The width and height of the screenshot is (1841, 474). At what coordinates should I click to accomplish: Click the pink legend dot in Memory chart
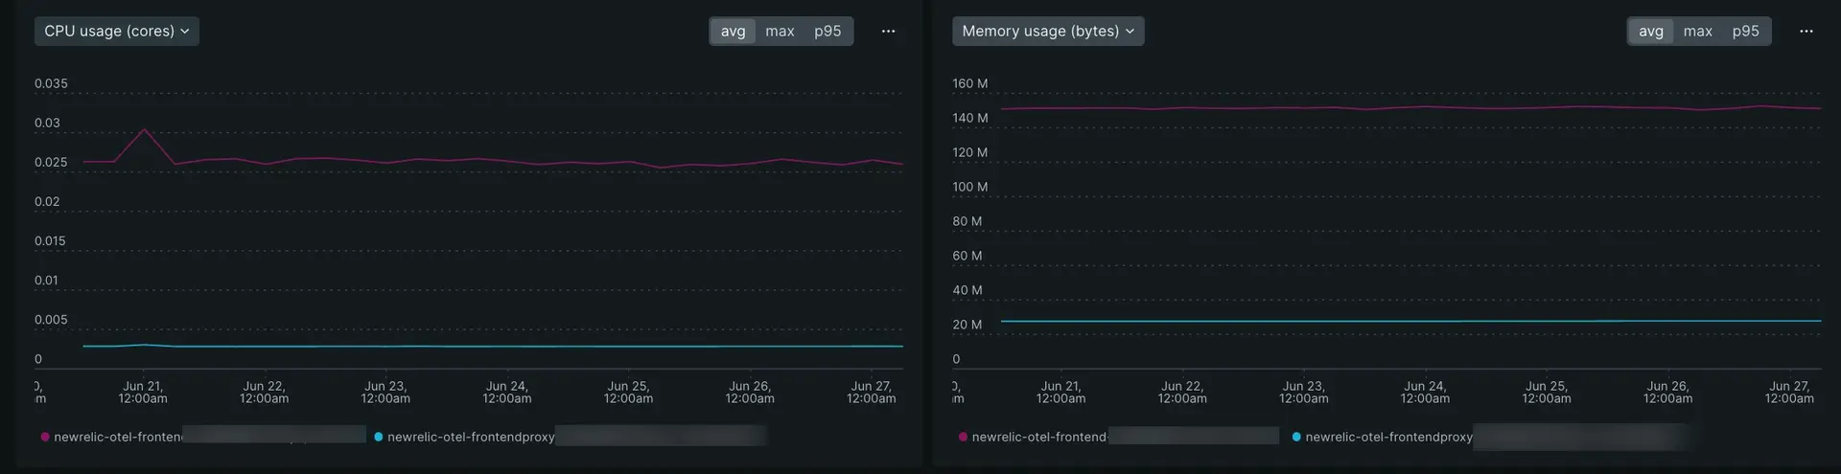[x=963, y=437]
